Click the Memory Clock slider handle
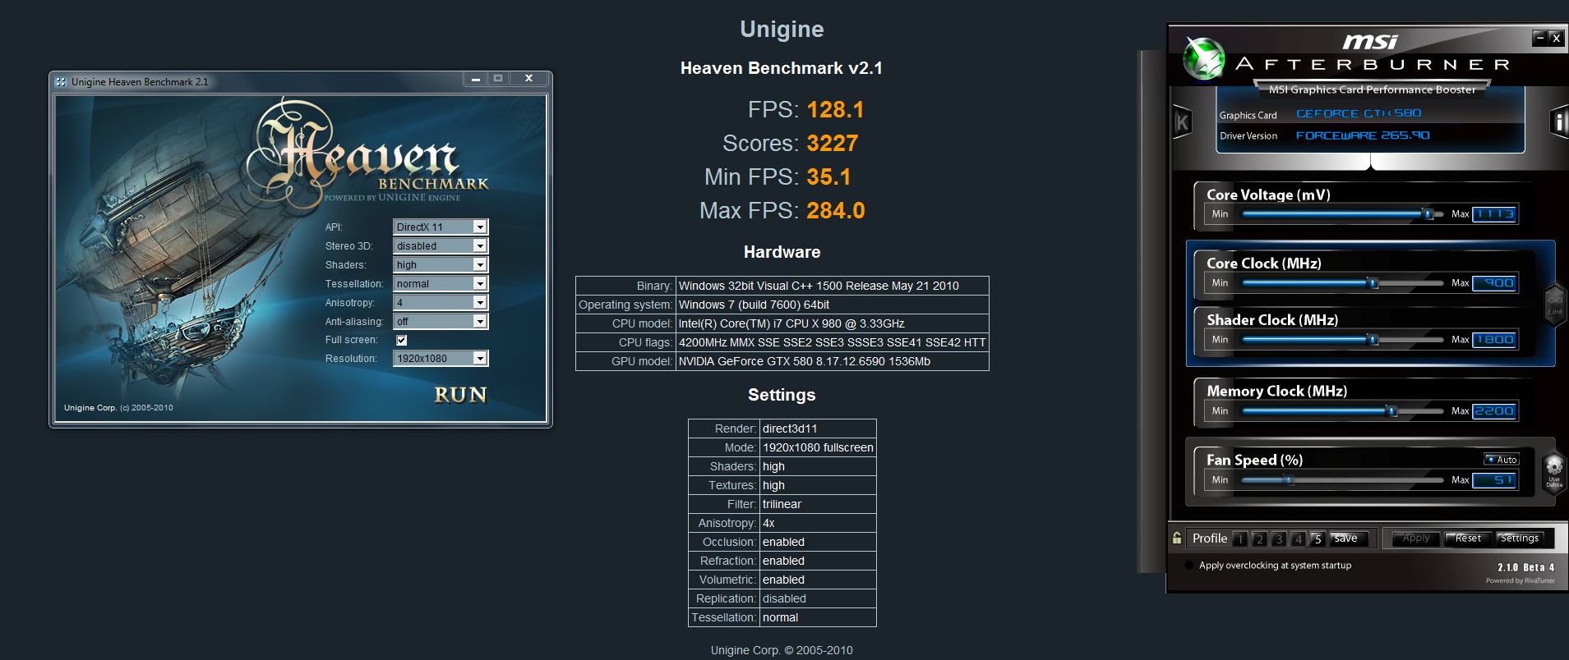 [1391, 411]
